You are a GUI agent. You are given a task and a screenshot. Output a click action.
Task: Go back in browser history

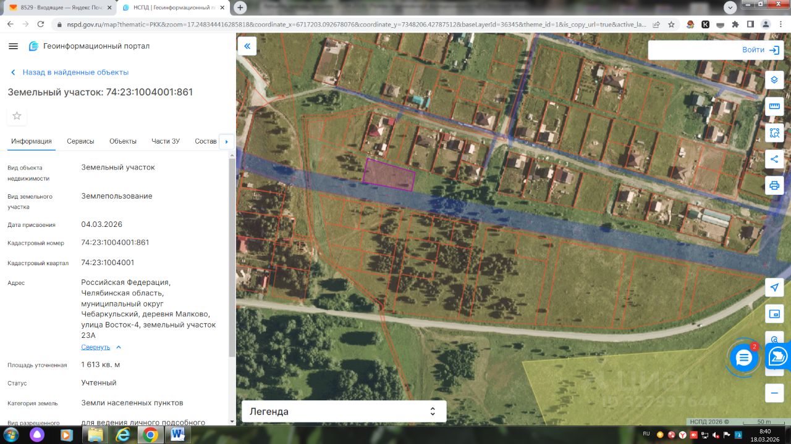11,25
